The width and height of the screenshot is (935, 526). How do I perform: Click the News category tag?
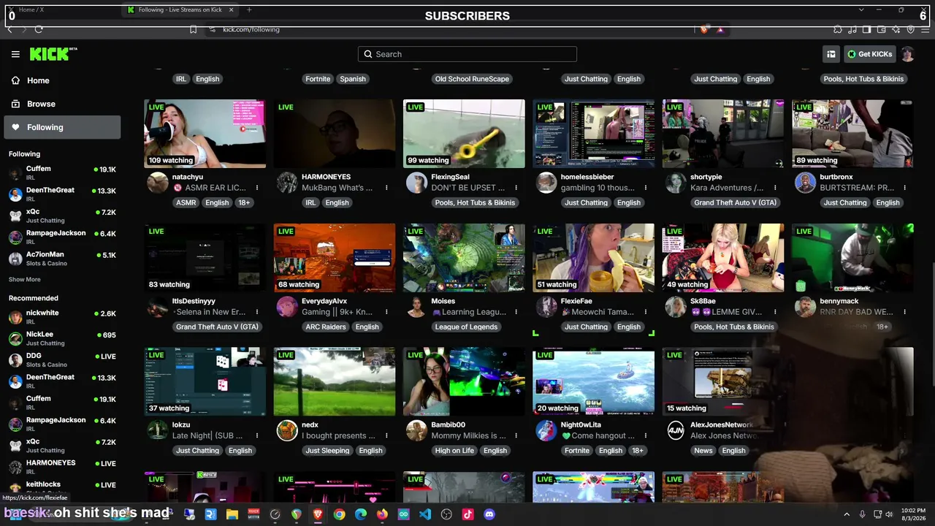click(x=703, y=451)
